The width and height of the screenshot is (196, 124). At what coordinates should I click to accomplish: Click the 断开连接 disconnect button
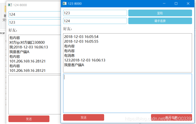pyautogui.click(x=171, y=118)
